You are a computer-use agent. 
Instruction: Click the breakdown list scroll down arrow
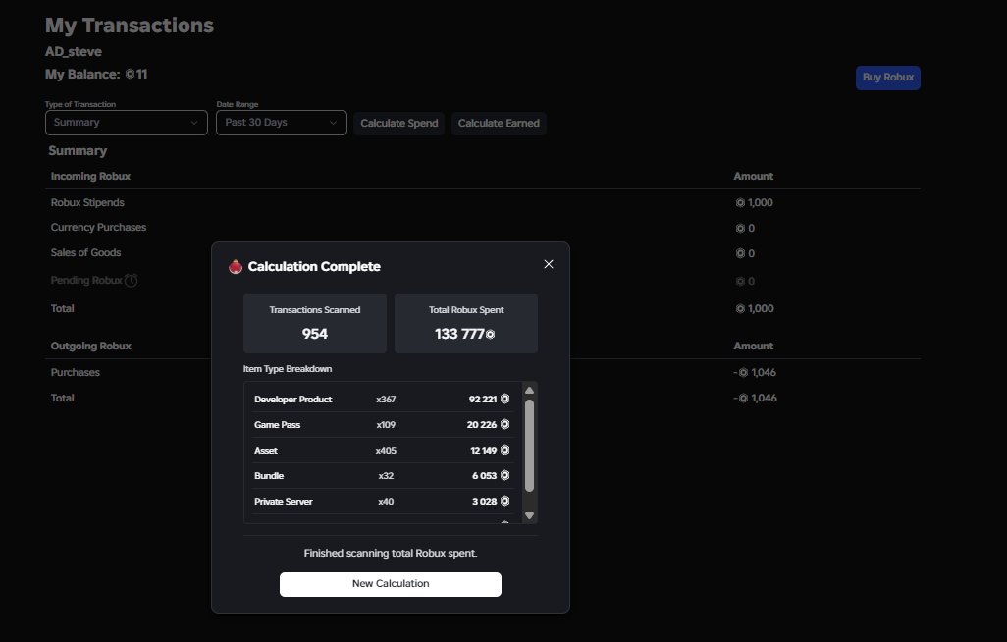(529, 515)
